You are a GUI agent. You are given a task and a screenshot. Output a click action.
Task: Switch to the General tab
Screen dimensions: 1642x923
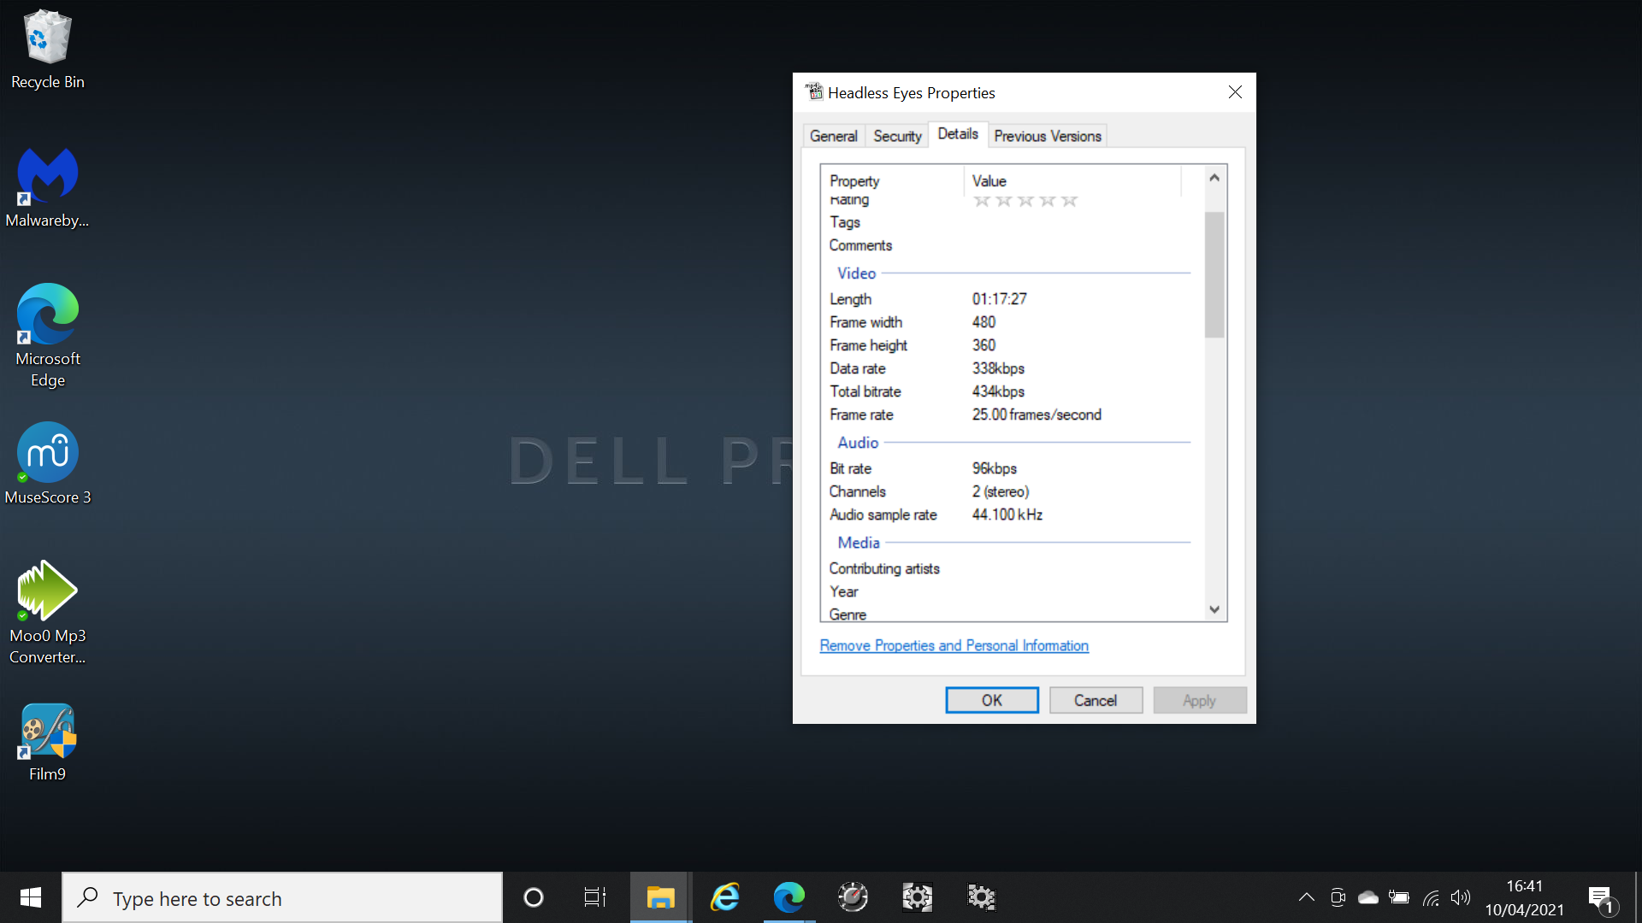coord(833,136)
